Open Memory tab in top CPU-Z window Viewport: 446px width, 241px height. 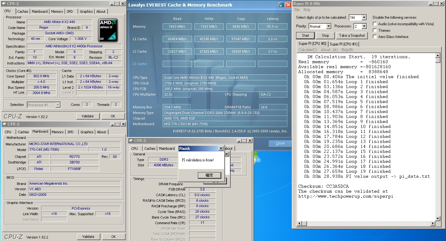pos(57,12)
